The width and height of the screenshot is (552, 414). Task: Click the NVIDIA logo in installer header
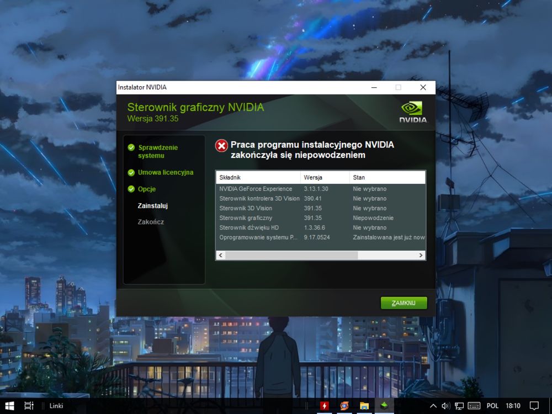pyautogui.click(x=412, y=112)
